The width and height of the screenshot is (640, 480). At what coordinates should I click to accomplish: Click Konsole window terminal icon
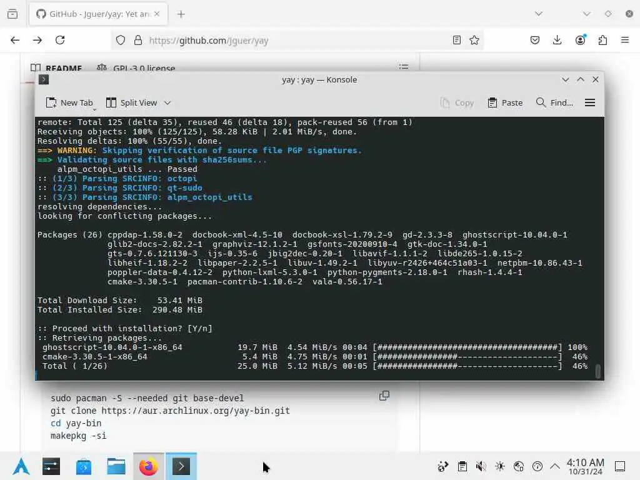click(x=44, y=79)
